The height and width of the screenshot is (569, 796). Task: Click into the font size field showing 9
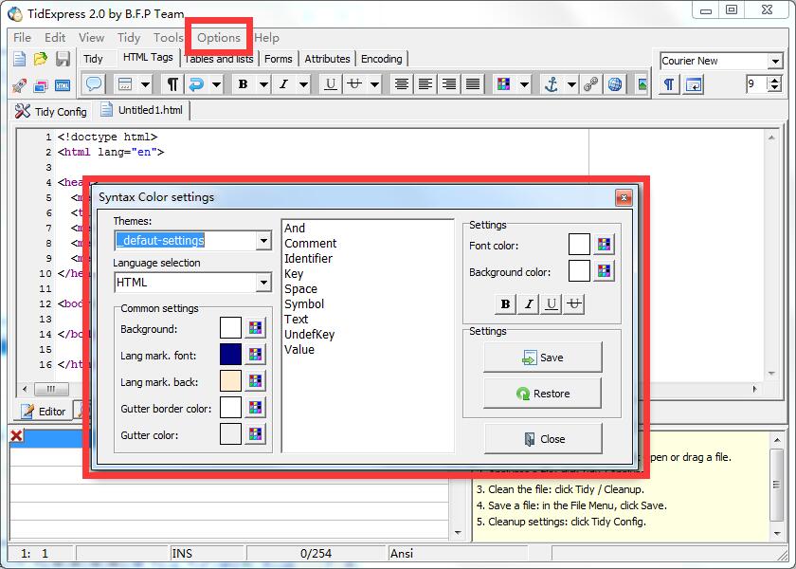[756, 83]
